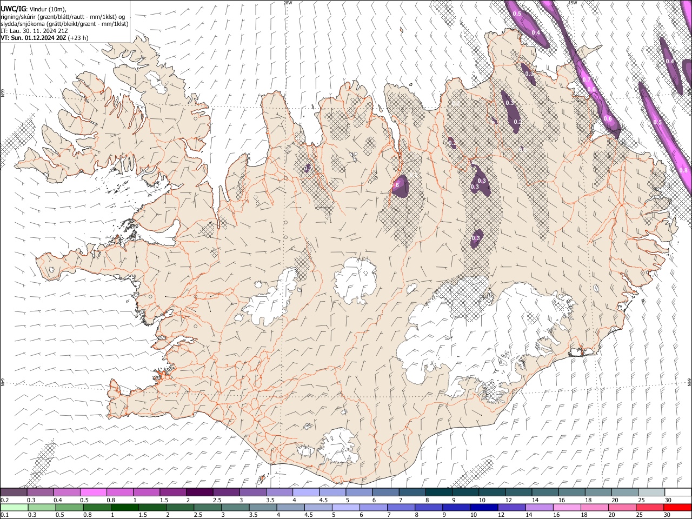692x519 pixels.
Task: Select the 'rigning/skúrir (grænt/blátt/rautt' header line
Action: pos(64,17)
